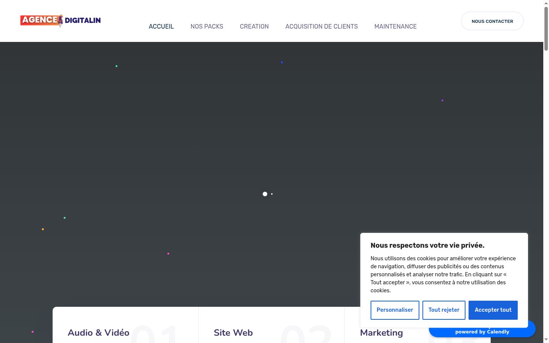Open the NOS PACKS menu item
Screen dimensions: 549x343
point(207,26)
